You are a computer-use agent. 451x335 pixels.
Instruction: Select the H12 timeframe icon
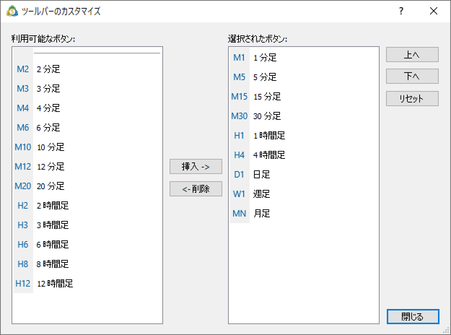click(23, 283)
